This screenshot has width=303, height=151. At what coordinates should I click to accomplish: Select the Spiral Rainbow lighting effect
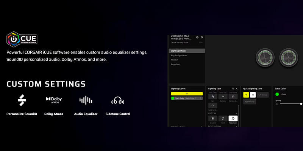point(213,106)
